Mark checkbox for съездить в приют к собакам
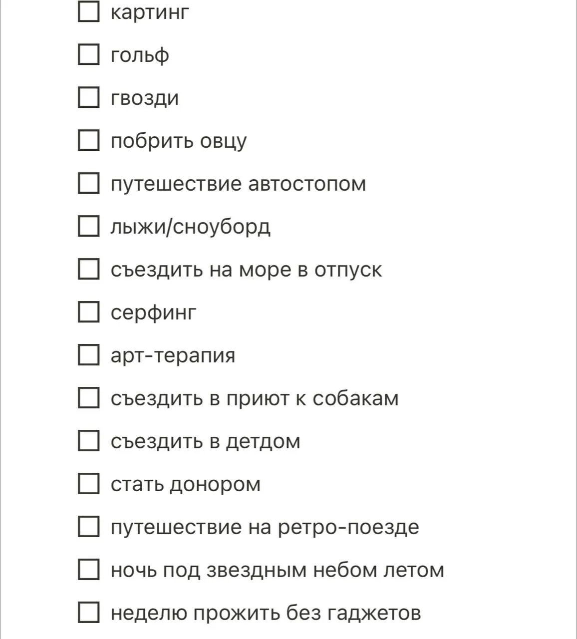The height and width of the screenshot is (639, 577). (x=89, y=398)
